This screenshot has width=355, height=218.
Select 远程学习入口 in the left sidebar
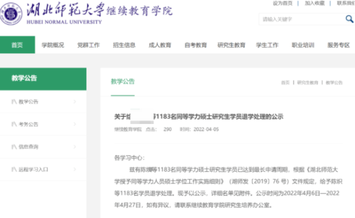(33, 169)
